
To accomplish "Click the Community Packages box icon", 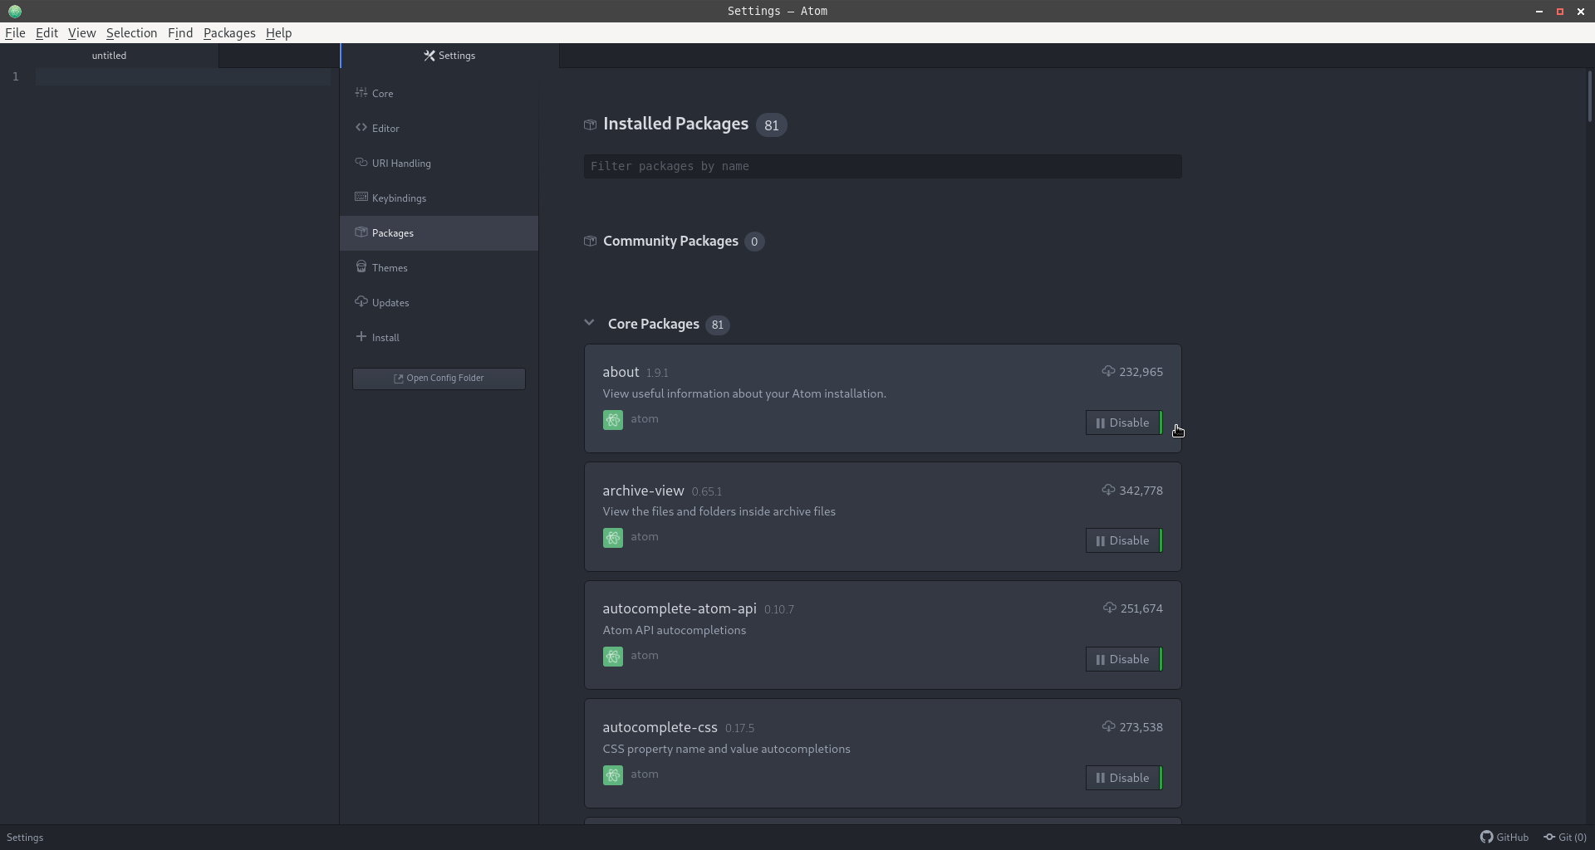I will point(590,241).
